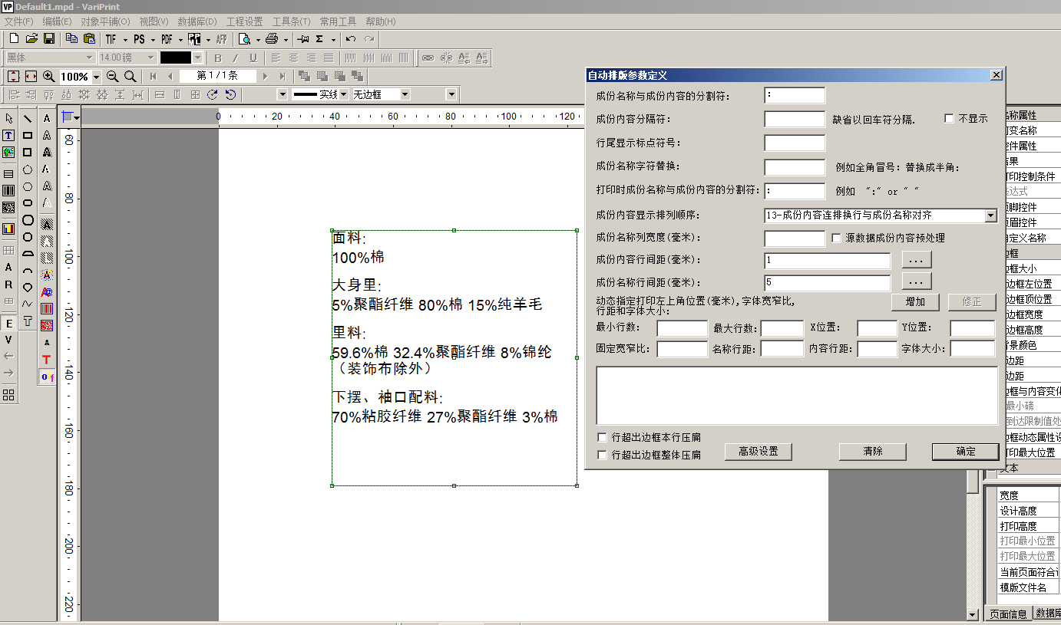Select the red T text-effect tool
Viewport: 1061px width, 625px height.
pos(47,359)
